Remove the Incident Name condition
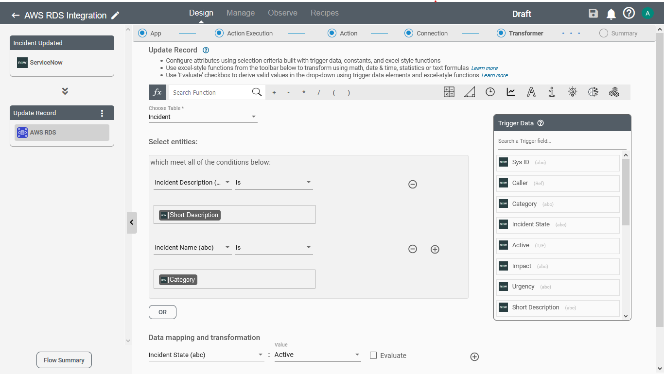Image resolution: width=664 pixels, height=374 pixels. 413,249
